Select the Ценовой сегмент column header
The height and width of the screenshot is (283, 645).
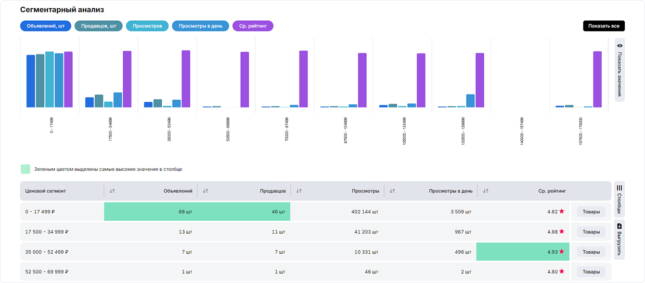46,191
